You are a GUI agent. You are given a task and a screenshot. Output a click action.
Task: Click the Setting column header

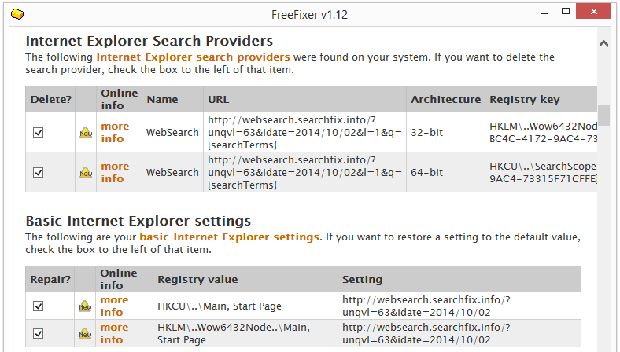coord(459,279)
